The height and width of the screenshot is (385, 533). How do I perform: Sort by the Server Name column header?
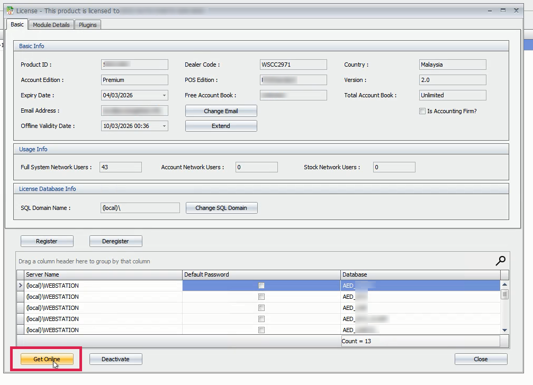(101, 274)
